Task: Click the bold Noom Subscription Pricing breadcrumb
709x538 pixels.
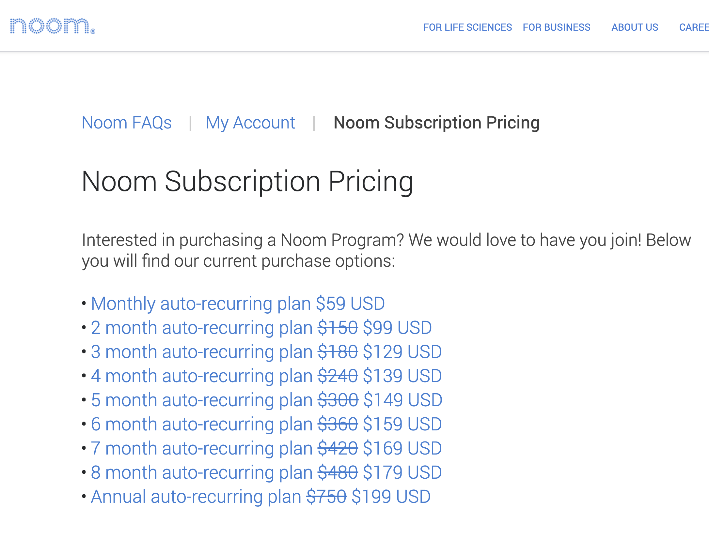Action: (436, 123)
